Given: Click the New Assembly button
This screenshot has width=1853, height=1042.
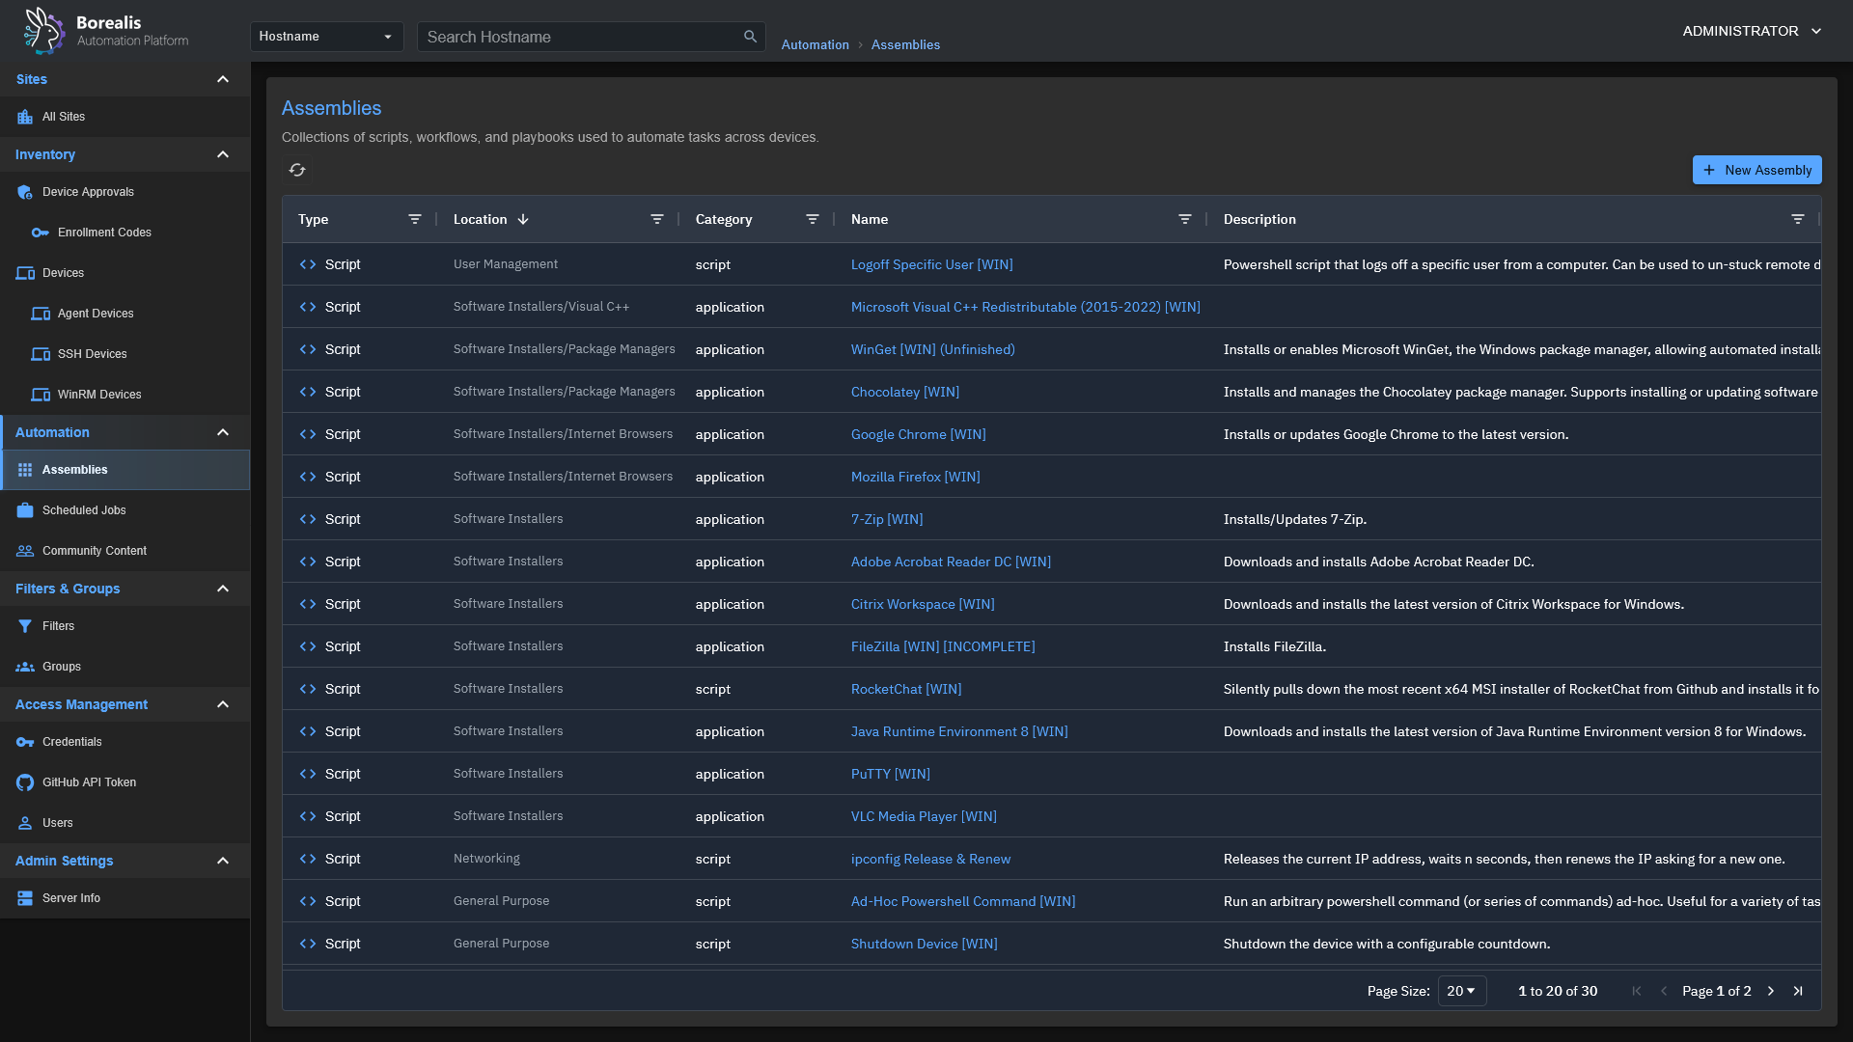Looking at the screenshot, I should (1756, 170).
